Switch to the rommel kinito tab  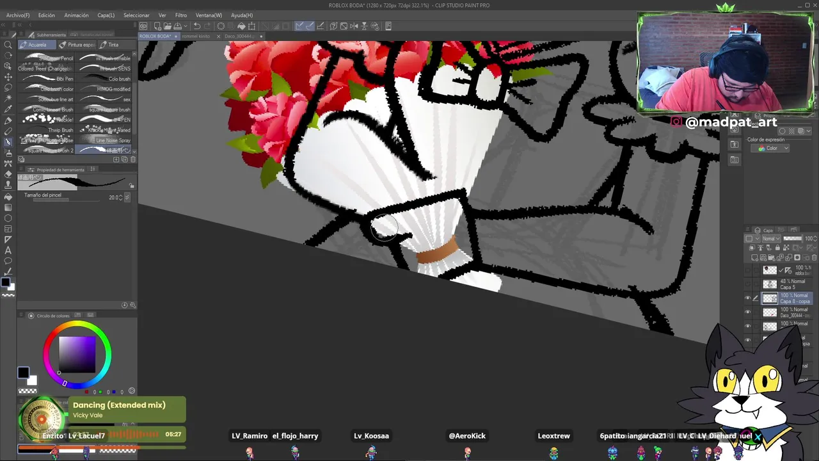point(196,36)
